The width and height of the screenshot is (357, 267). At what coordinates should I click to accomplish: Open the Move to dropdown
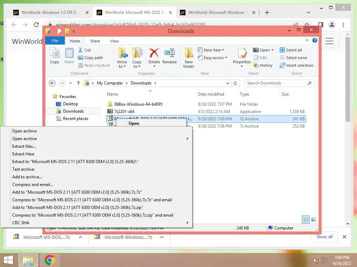pos(122,58)
